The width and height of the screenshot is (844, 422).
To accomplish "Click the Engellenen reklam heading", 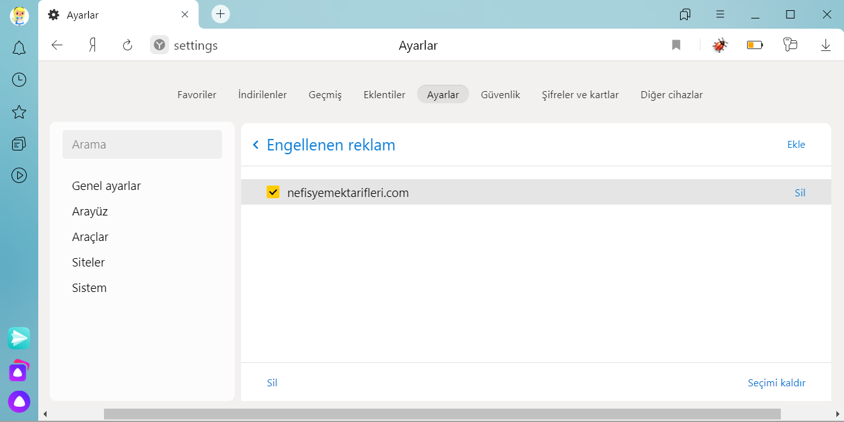I will (331, 145).
